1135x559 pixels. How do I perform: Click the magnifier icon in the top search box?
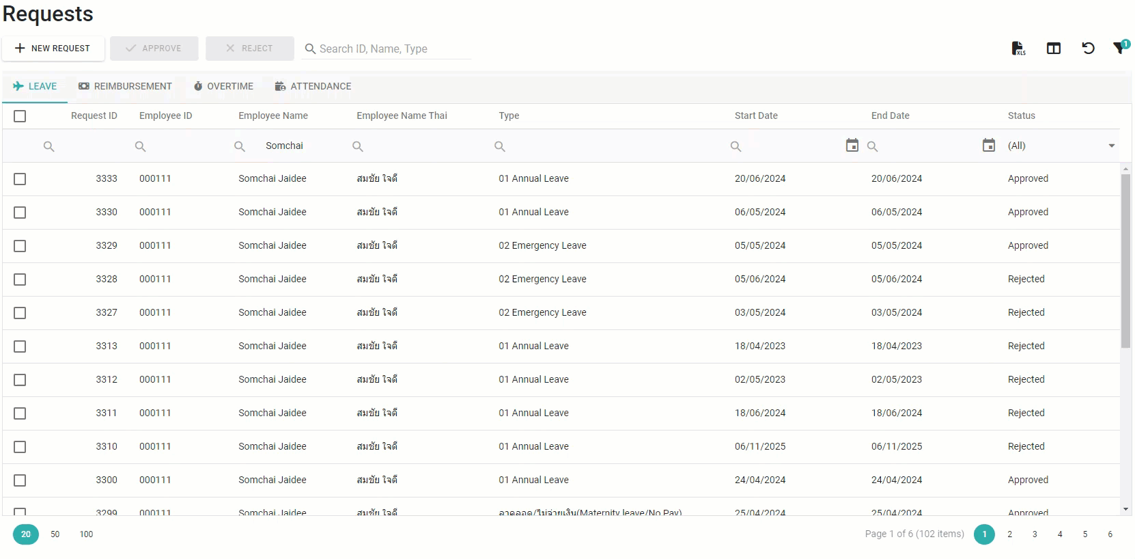point(310,49)
